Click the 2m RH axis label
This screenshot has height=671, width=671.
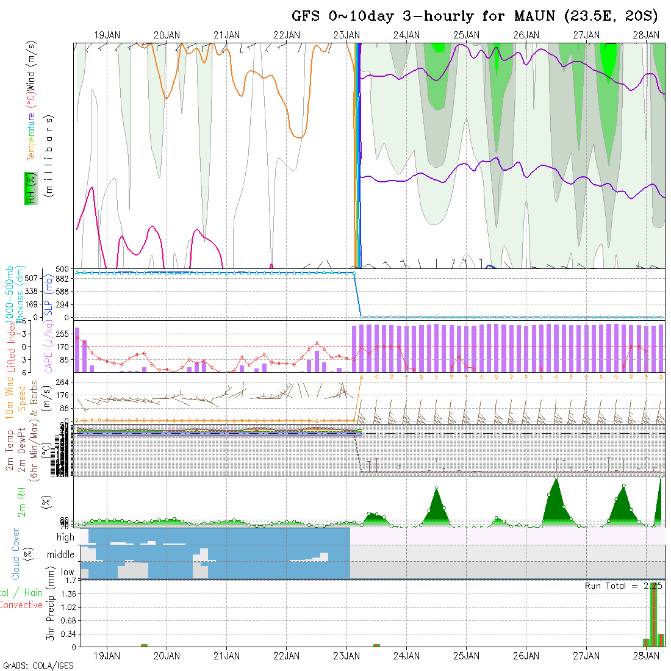pos(21,501)
